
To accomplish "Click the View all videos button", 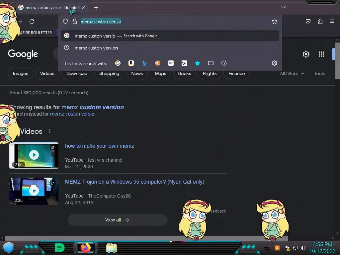I will tap(117, 220).
